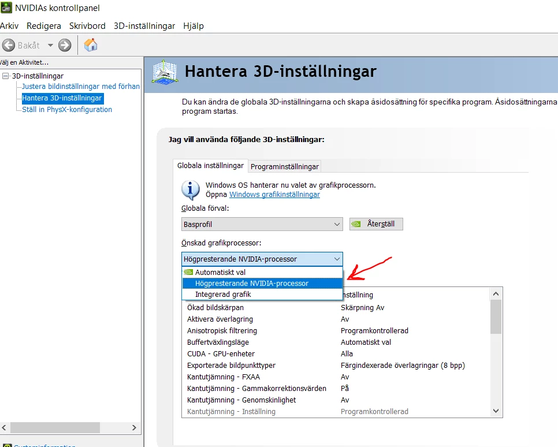
Task: Click the blue information icon
Action: tap(191, 190)
